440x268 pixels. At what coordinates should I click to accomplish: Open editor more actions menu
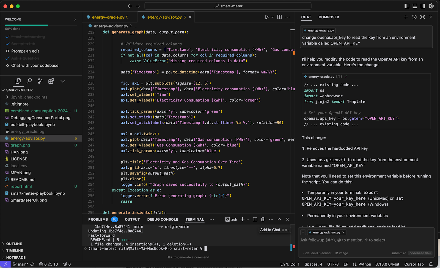287,17
